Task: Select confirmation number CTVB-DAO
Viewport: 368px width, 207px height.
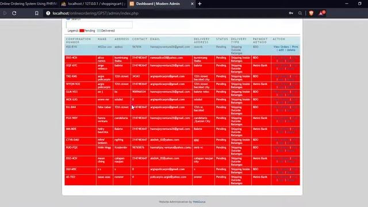Action: click(x=72, y=140)
